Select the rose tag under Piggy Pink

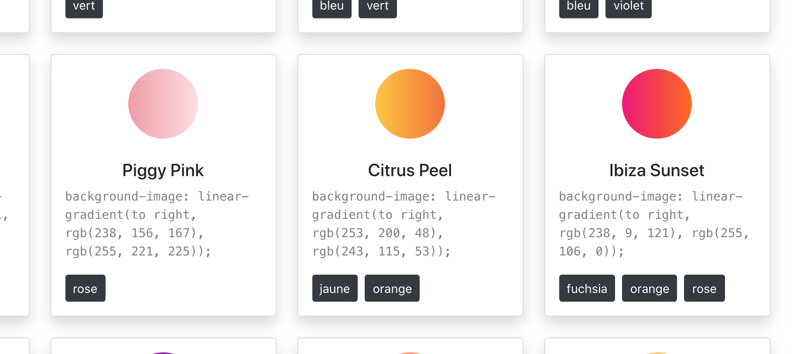pyautogui.click(x=85, y=288)
